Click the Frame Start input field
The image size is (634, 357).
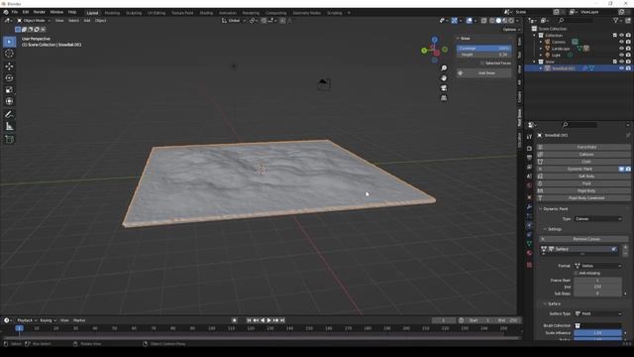(597, 280)
